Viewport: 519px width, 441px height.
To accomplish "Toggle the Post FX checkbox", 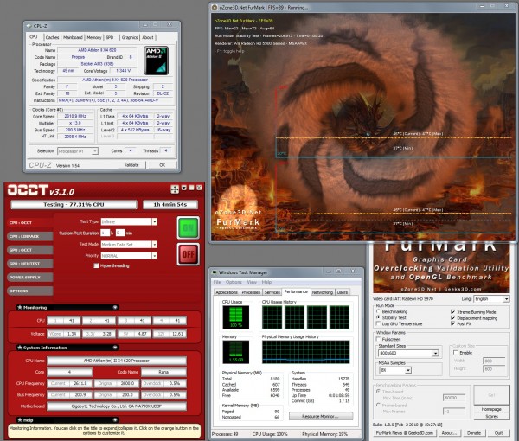I will pyautogui.click(x=452, y=323).
